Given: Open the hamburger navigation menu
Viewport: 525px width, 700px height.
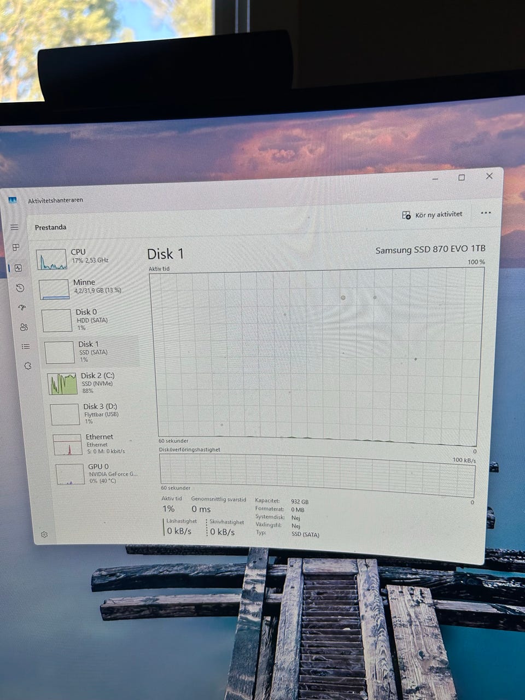Looking at the screenshot, I should coord(15,227).
